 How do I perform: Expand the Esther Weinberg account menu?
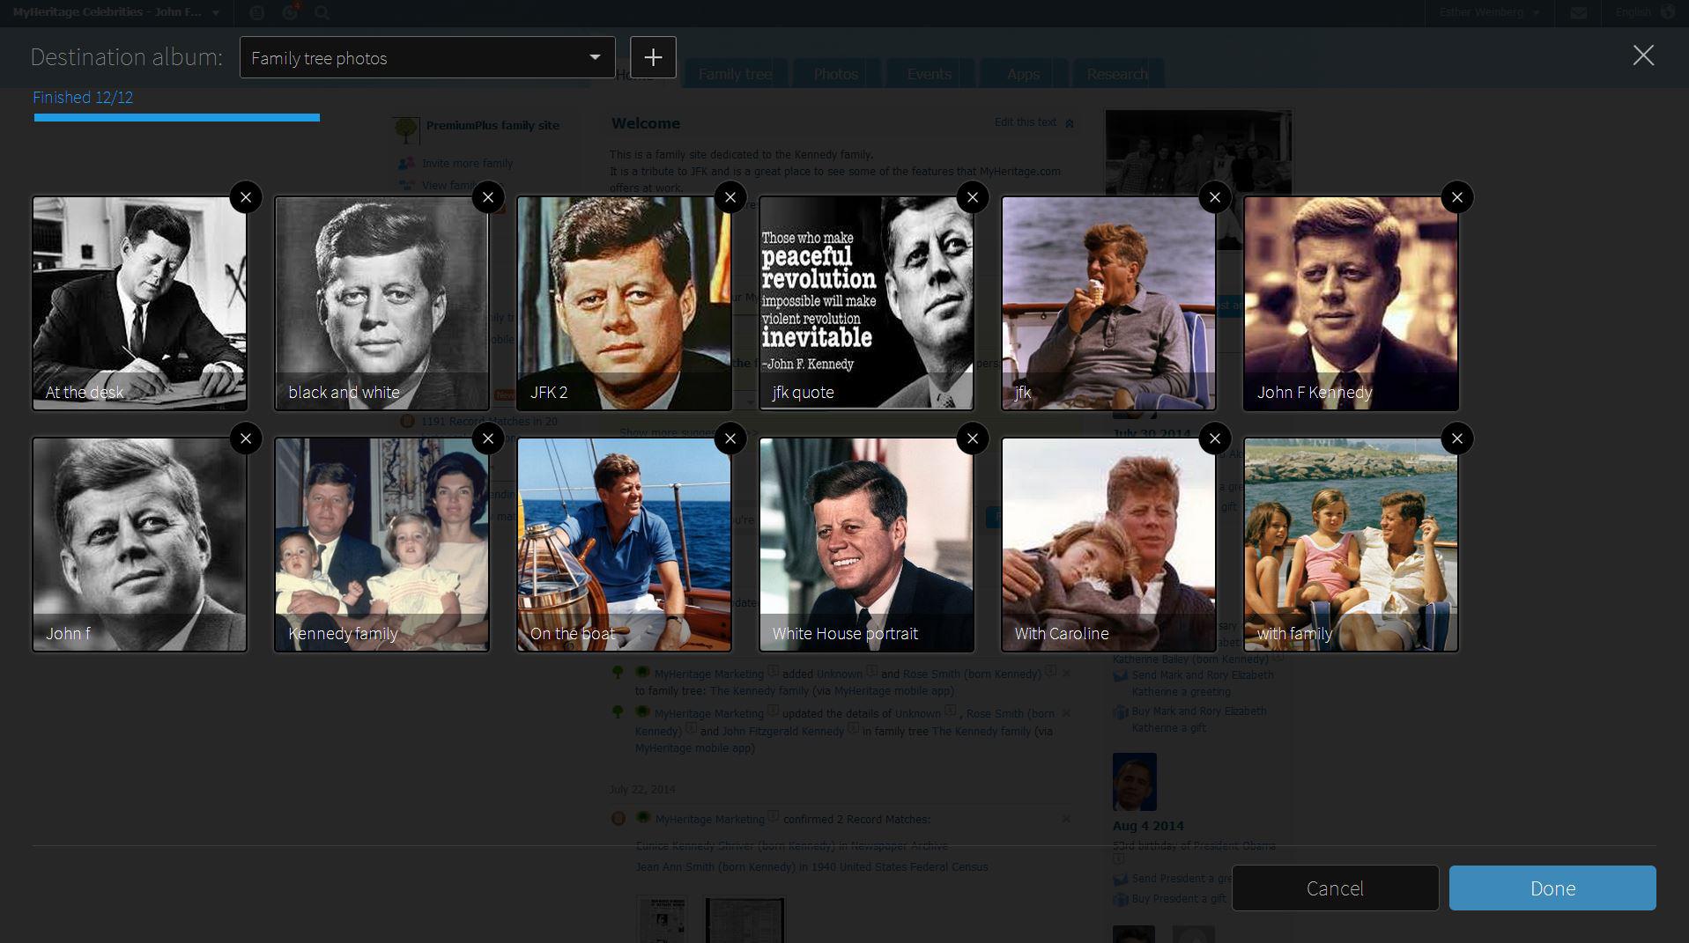coord(1488,12)
